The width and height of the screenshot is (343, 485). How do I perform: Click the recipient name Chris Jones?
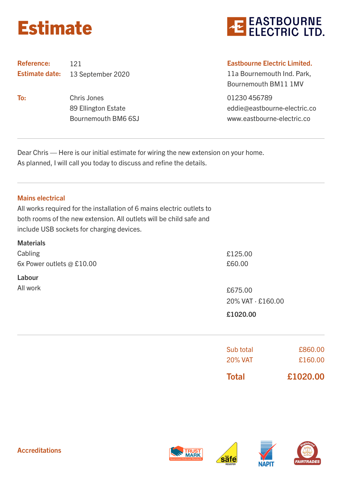tap(87, 98)
